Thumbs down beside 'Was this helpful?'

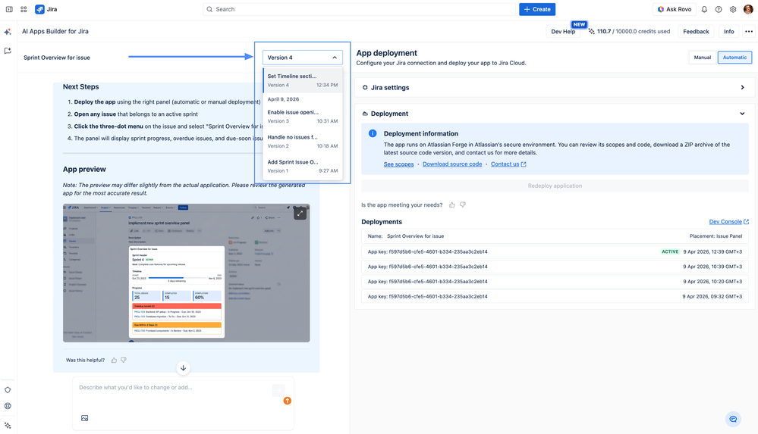[124, 360]
